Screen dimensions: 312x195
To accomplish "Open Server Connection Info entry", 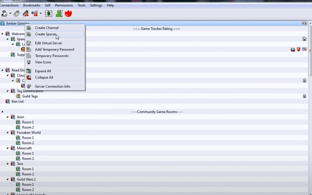I will (55, 86).
